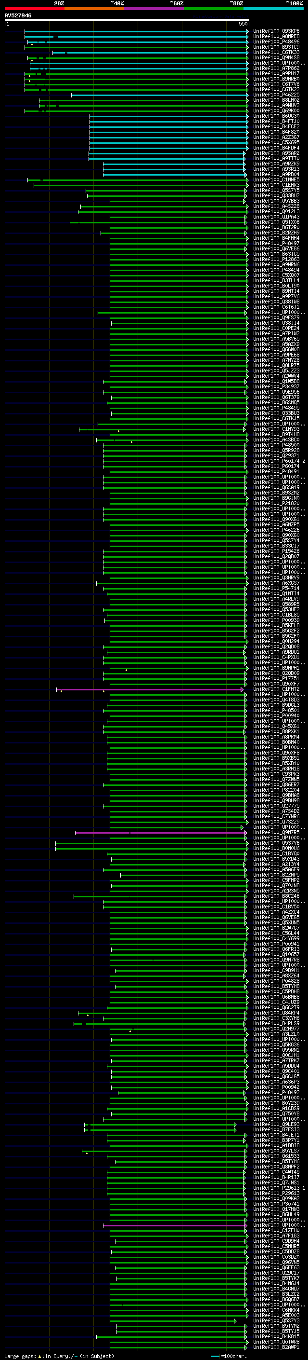Click the UniRef100_B7FSI3 label
The image size is (308, 1360).
point(276,1130)
